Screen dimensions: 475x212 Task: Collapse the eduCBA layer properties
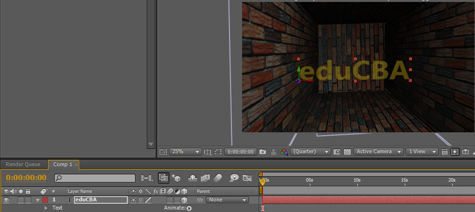[x=38, y=200]
